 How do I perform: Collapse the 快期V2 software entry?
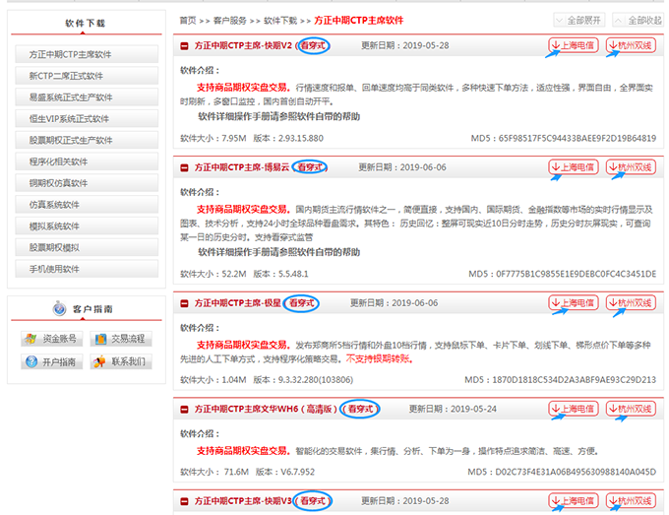[183, 47]
